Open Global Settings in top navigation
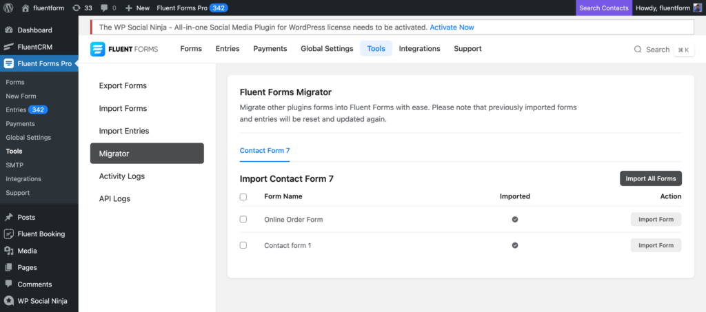 coord(327,48)
